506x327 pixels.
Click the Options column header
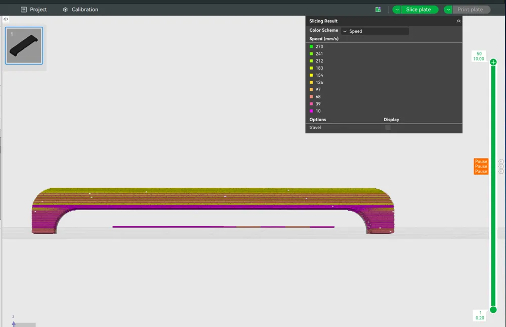[318, 120]
